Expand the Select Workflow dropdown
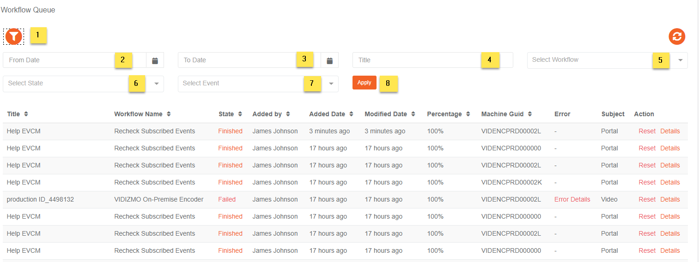The height and width of the screenshot is (262, 699). pos(680,60)
